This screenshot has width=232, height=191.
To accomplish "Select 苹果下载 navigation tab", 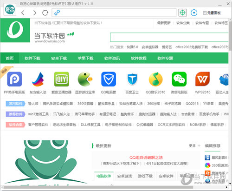I will (85, 58).
